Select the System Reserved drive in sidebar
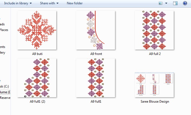This screenshot has height=115, width=191. pos(5,98)
